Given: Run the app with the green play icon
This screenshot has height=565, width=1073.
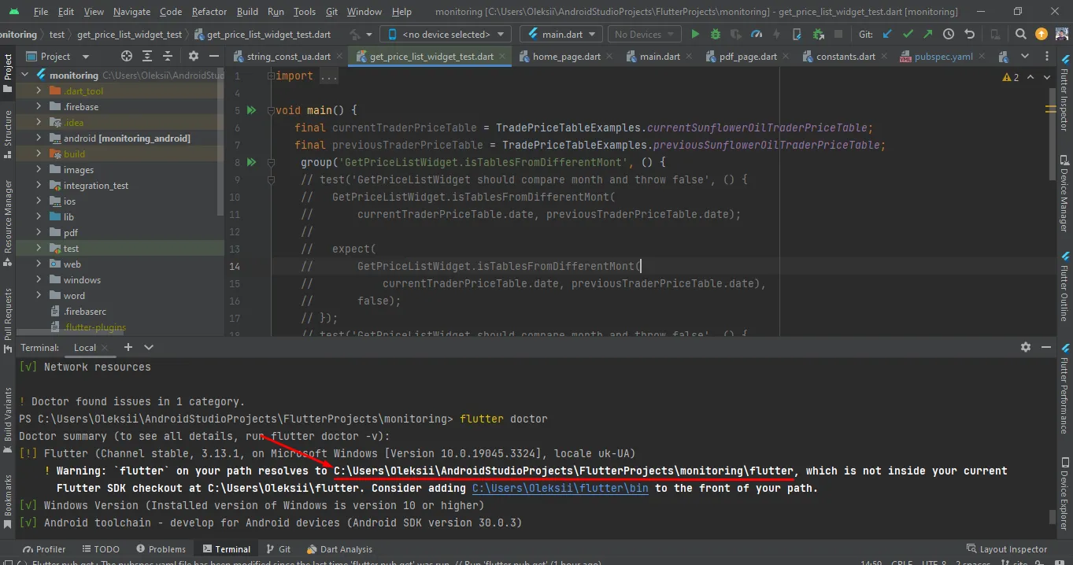Looking at the screenshot, I should point(694,35).
